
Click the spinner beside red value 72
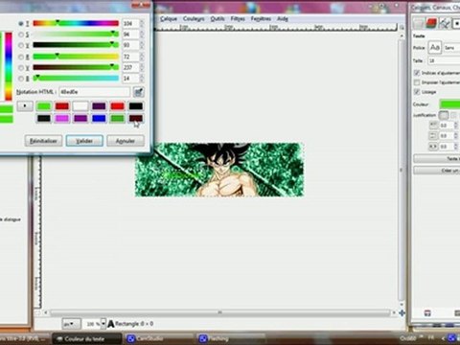142,57
